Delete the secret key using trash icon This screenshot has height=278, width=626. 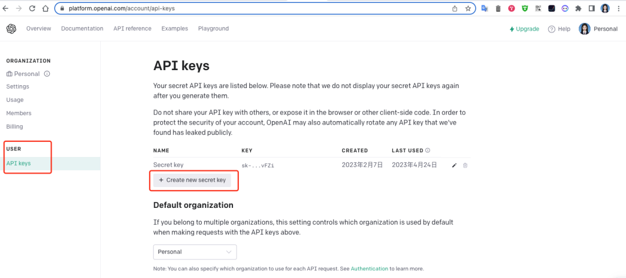coord(465,165)
